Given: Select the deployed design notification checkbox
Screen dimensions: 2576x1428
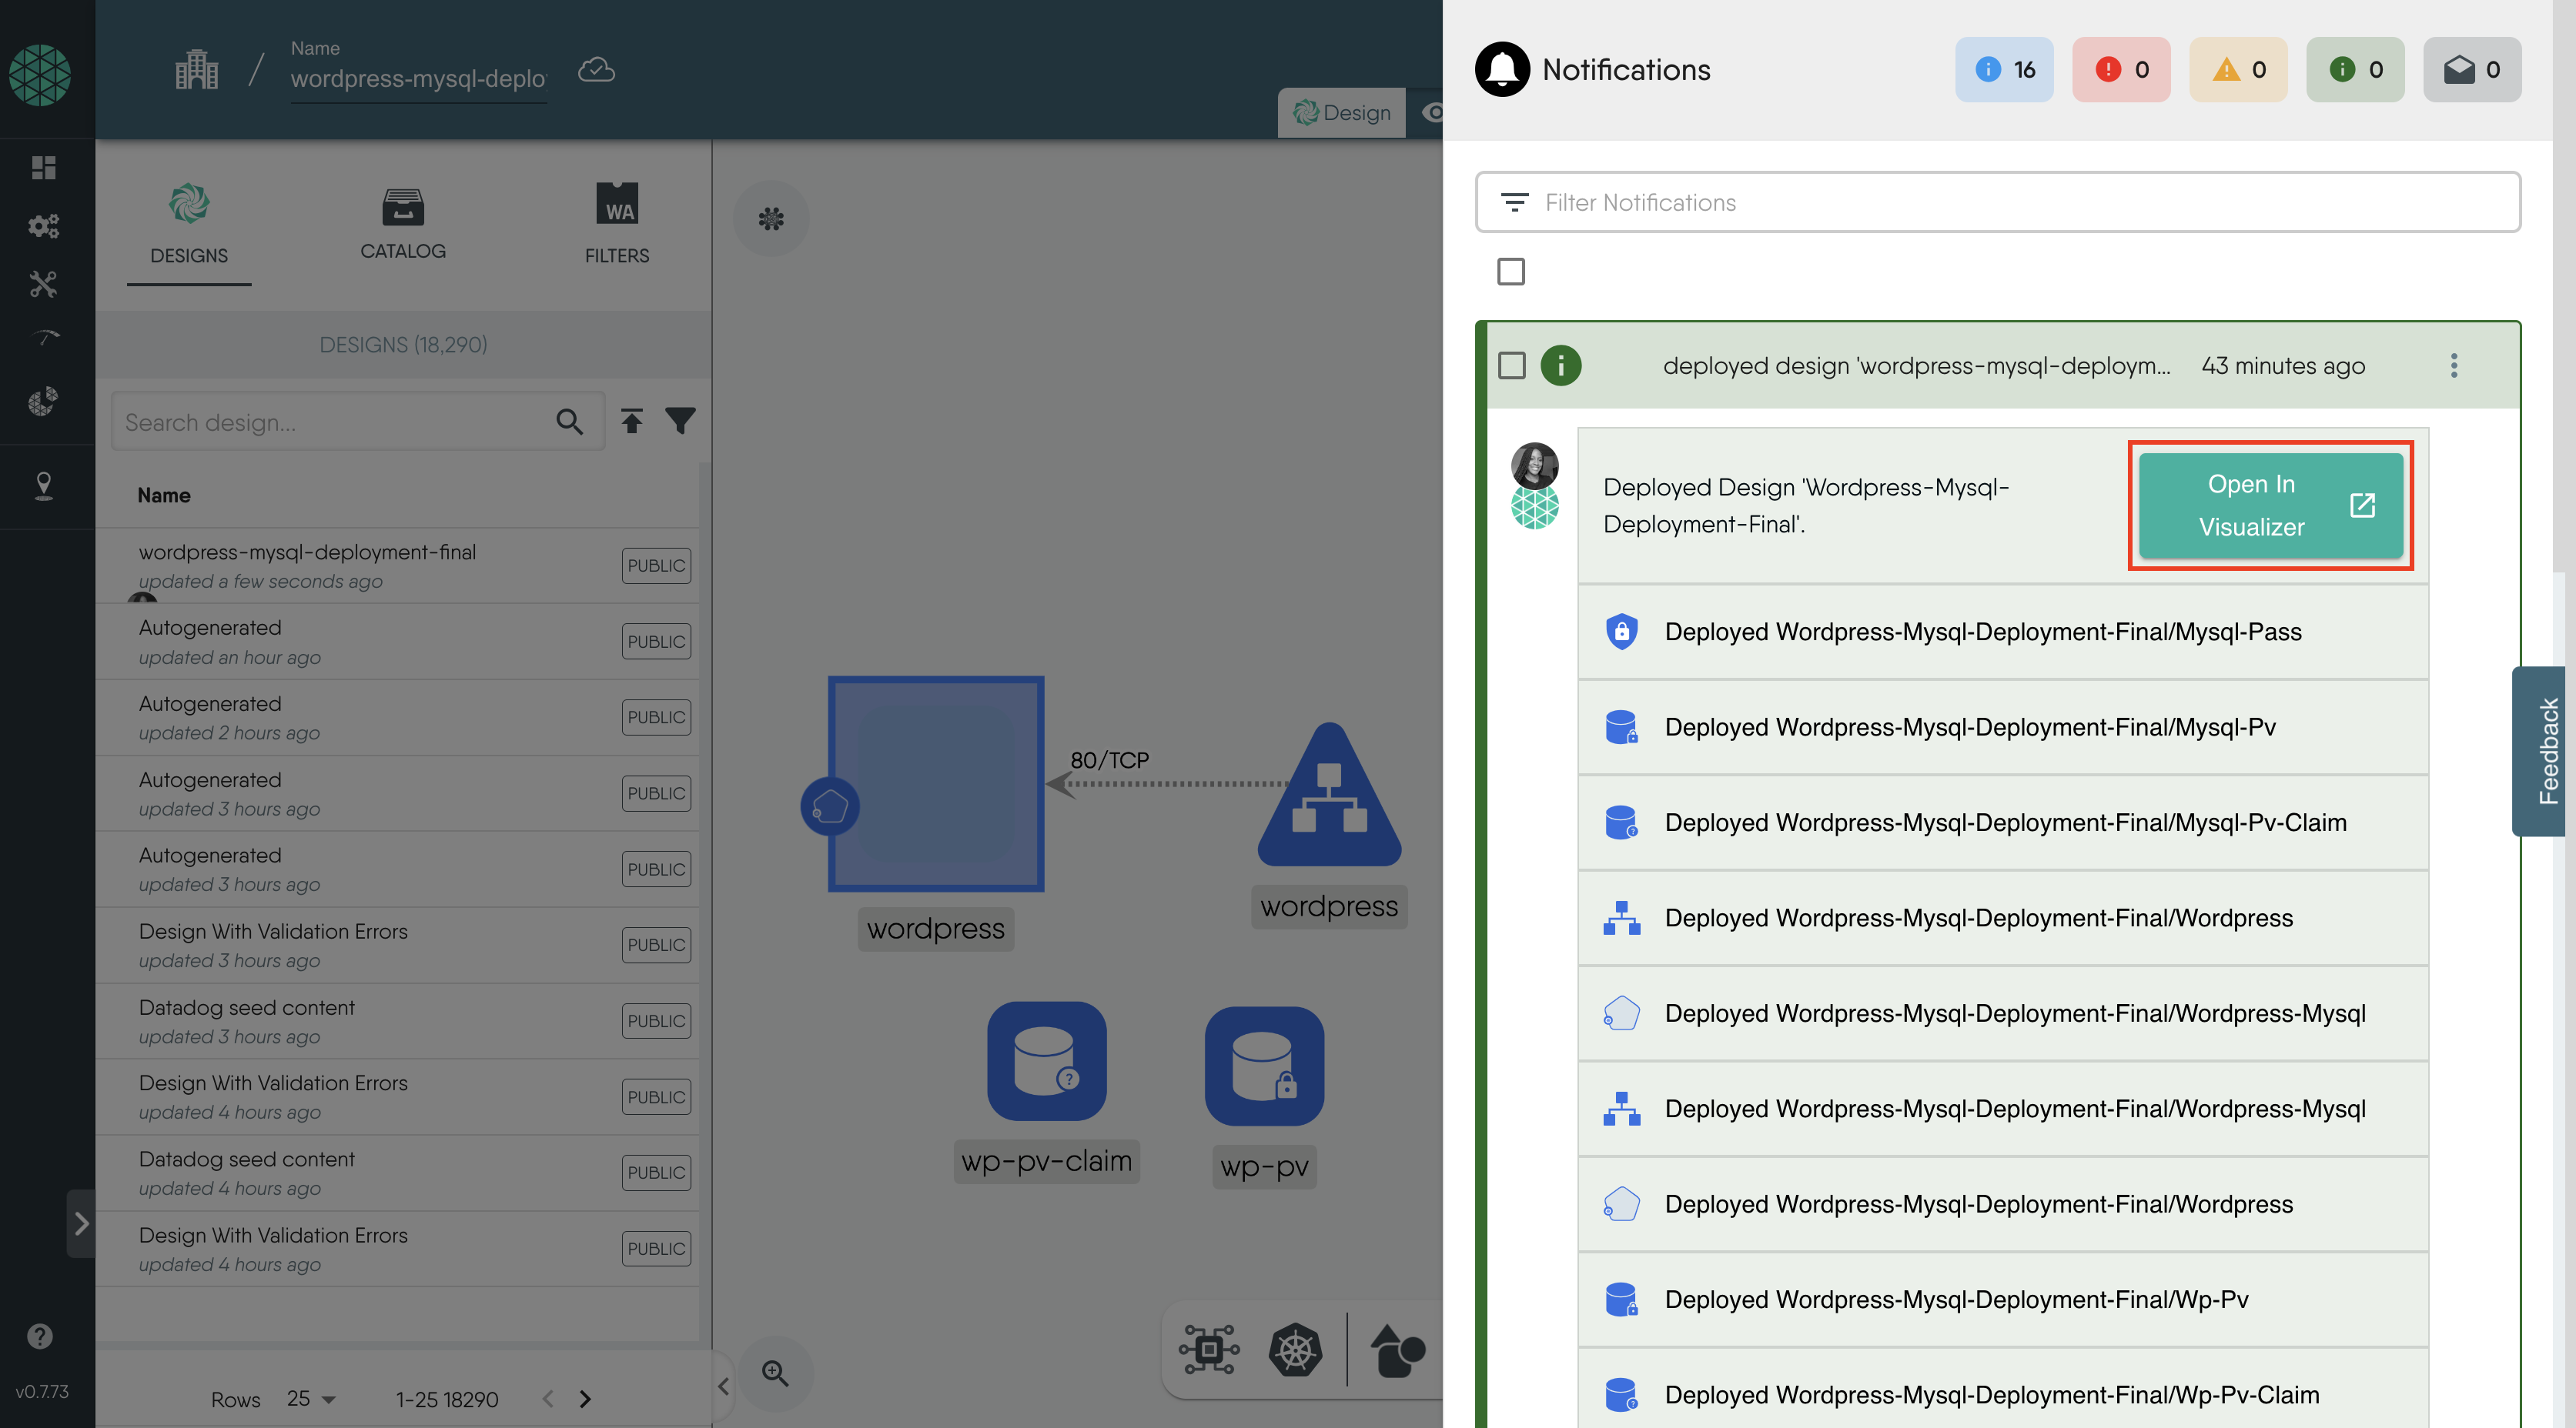Looking at the screenshot, I should click(x=1511, y=365).
